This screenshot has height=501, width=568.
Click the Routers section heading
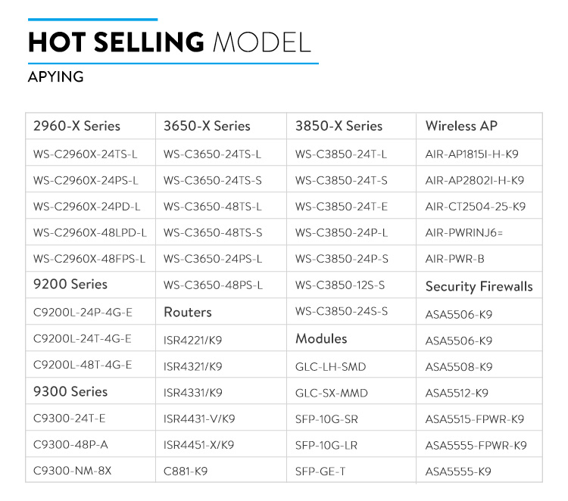pos(188,312)
